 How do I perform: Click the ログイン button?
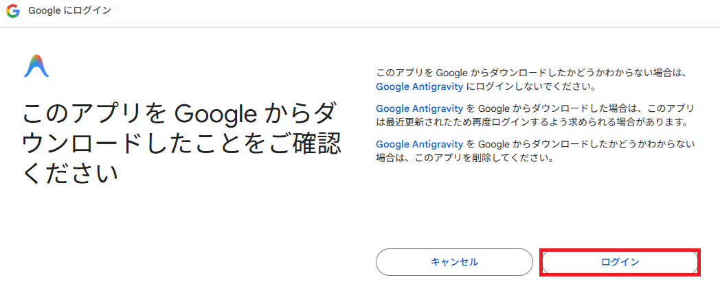point(620,262)
